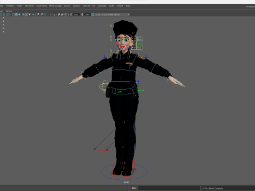The width and height of the screenshot is (255, 191).
Task: Enable Multisample Anti-aliasing icon
Action: (x=45, y=14)
